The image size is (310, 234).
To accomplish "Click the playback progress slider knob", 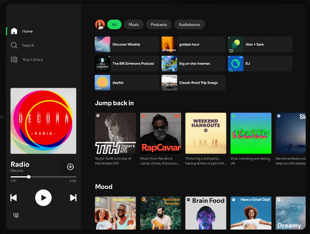I will pos(29,177).
